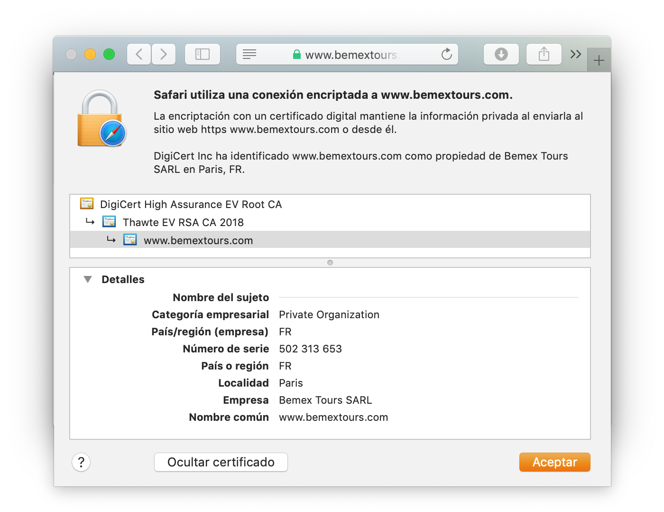
Task: Click 'Empresa' field label
Action: pos(246,400)
